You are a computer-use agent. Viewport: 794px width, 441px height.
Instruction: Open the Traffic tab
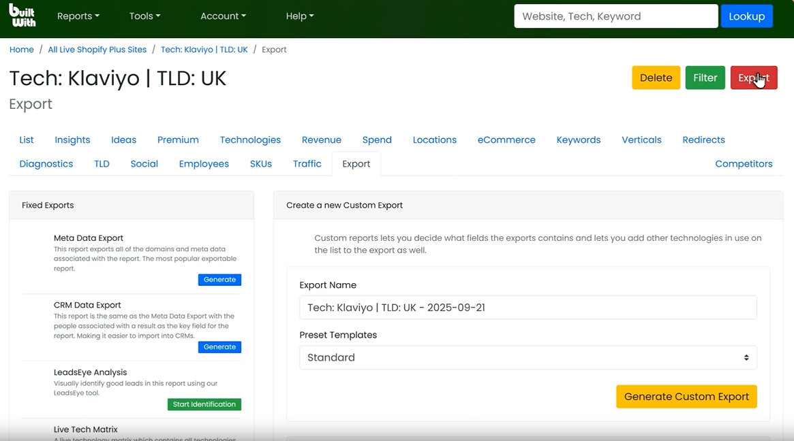[307, 164]
